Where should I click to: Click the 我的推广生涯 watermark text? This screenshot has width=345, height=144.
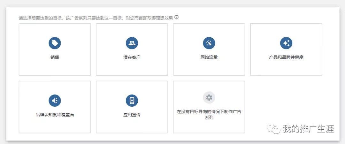click(308, 129)
